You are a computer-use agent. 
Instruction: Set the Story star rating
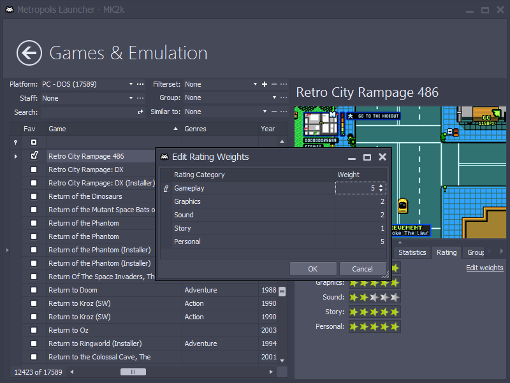pyautogui.click(x=374, y=312)
